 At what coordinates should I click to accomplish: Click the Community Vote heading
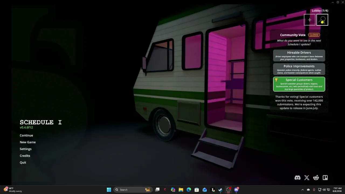click(293, 35)
